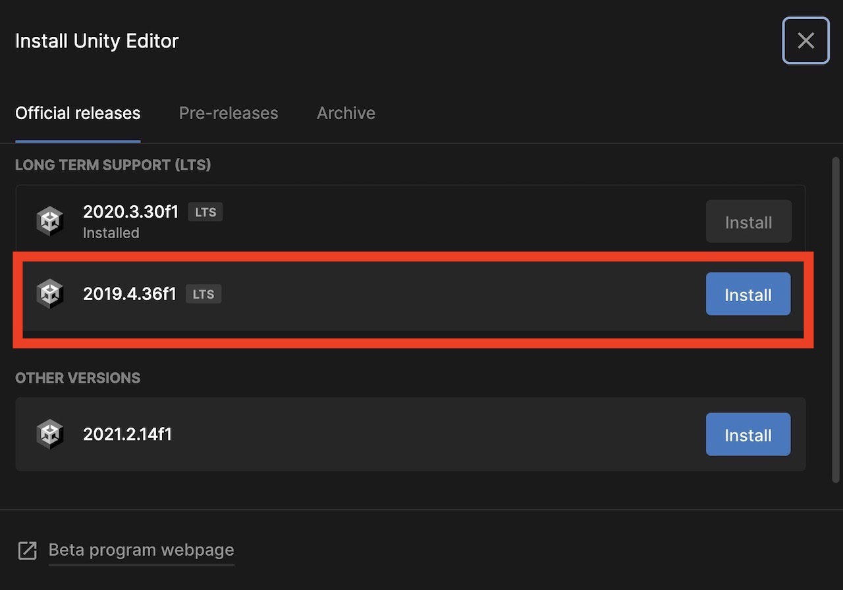Click the LTS badge next to 2020.3.30f1
Screen dimensions: 843x590
[205, 212]
